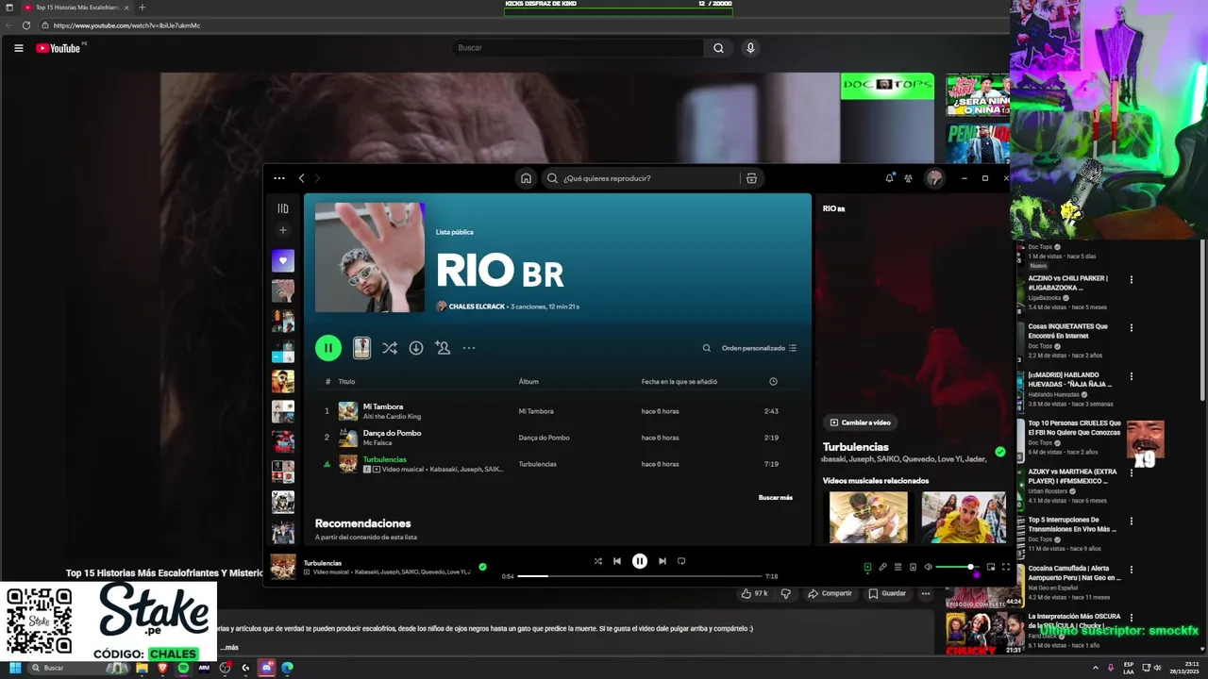
Task: Click YouTube Compartir button
Action: (830, 593)
